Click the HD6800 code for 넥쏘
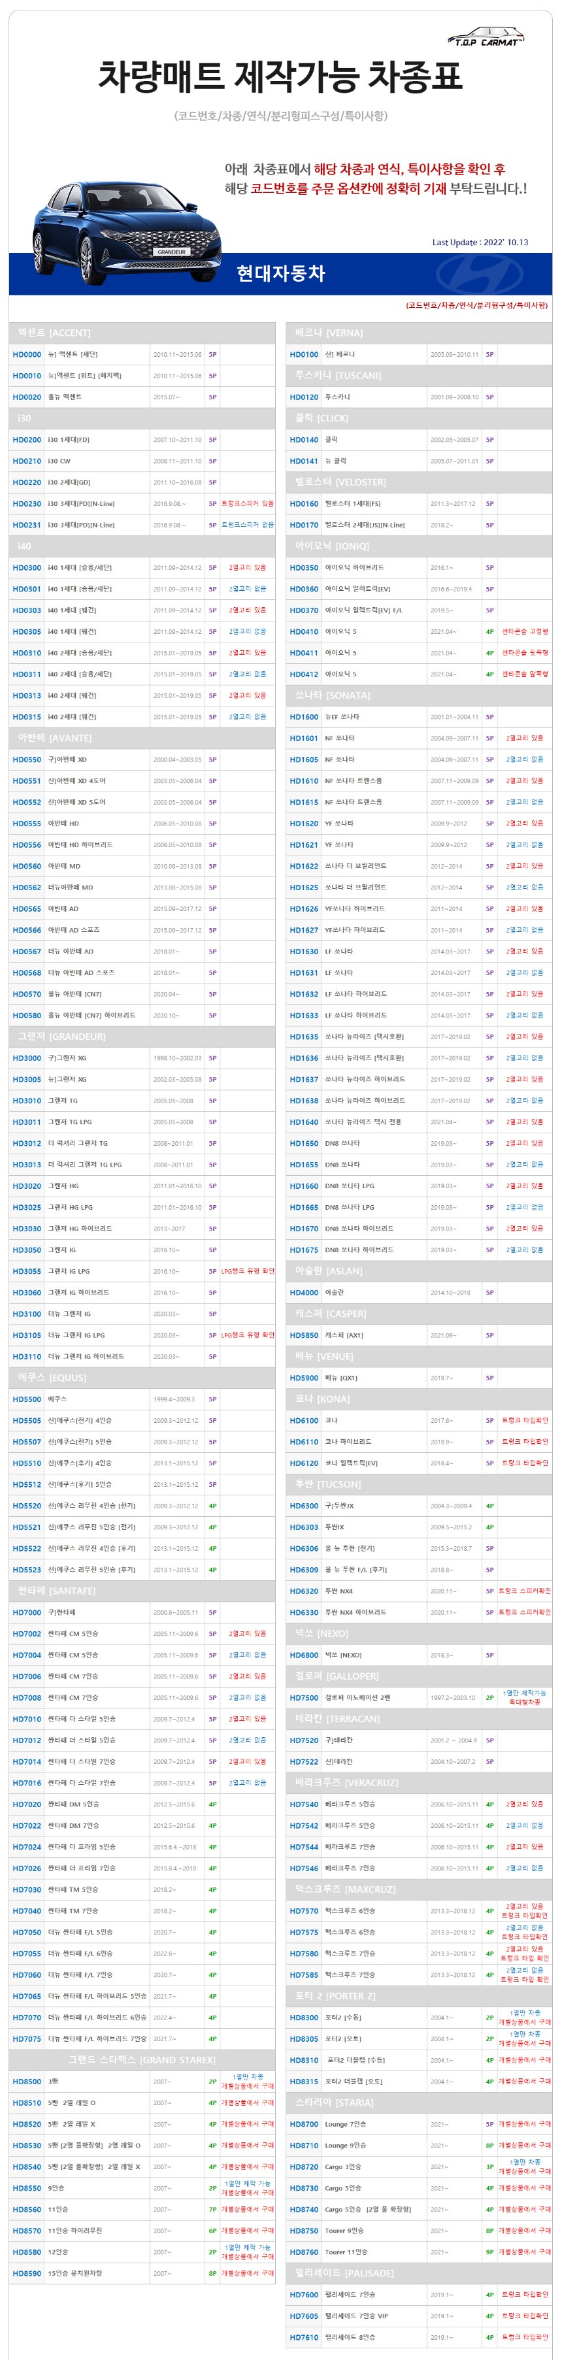562x2360 pixels. (x=304, y=1655)
